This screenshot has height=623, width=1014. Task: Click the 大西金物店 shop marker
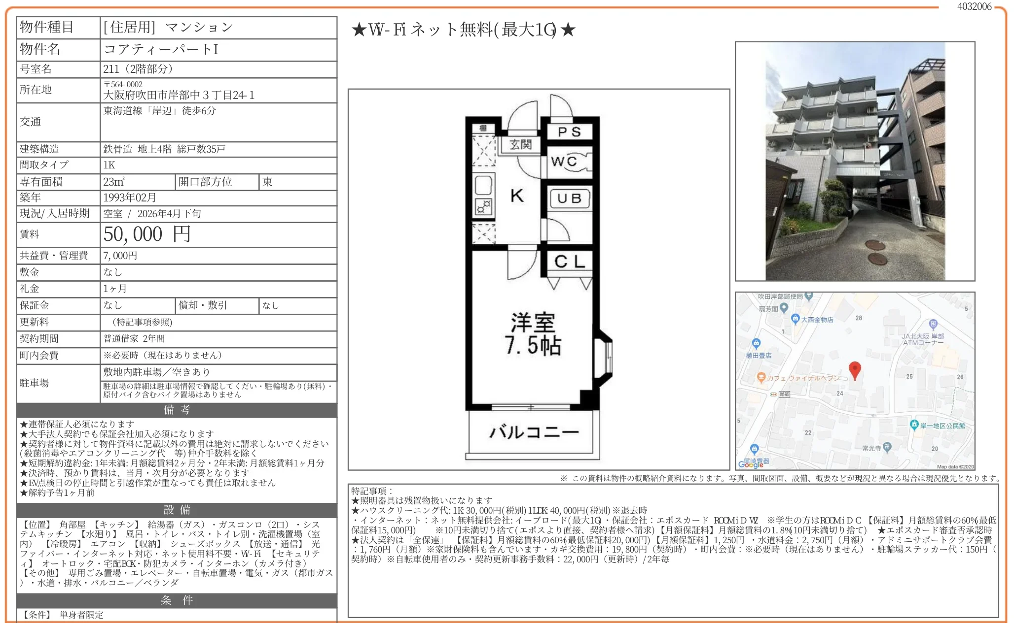pyautogui.click(x=795, y=319)
